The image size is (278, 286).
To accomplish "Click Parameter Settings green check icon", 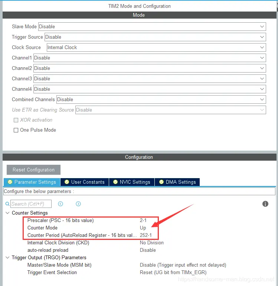I will click(x=10, y=182).
